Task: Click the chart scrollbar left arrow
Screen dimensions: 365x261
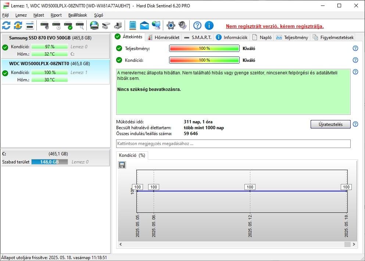Action: tap(121, 244)
